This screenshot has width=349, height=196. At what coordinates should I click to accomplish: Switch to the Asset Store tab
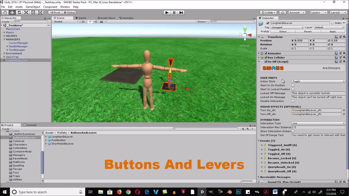click(x=106, y=18)
